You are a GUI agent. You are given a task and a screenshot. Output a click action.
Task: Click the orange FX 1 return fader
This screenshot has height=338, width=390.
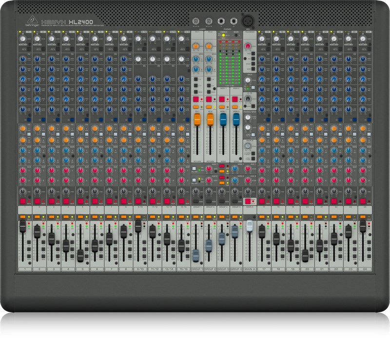197,119
